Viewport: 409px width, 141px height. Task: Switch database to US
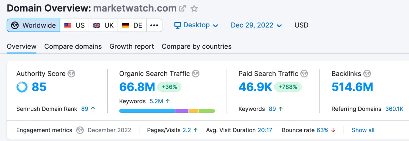click(75, 25)
